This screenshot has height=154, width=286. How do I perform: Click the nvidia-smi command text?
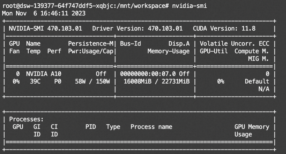tap(189, 6)
